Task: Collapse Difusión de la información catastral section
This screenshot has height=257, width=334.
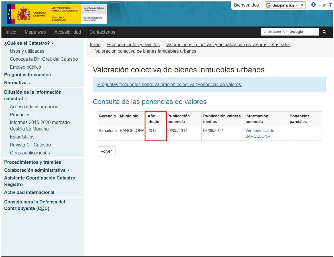Action: [26, 99]
